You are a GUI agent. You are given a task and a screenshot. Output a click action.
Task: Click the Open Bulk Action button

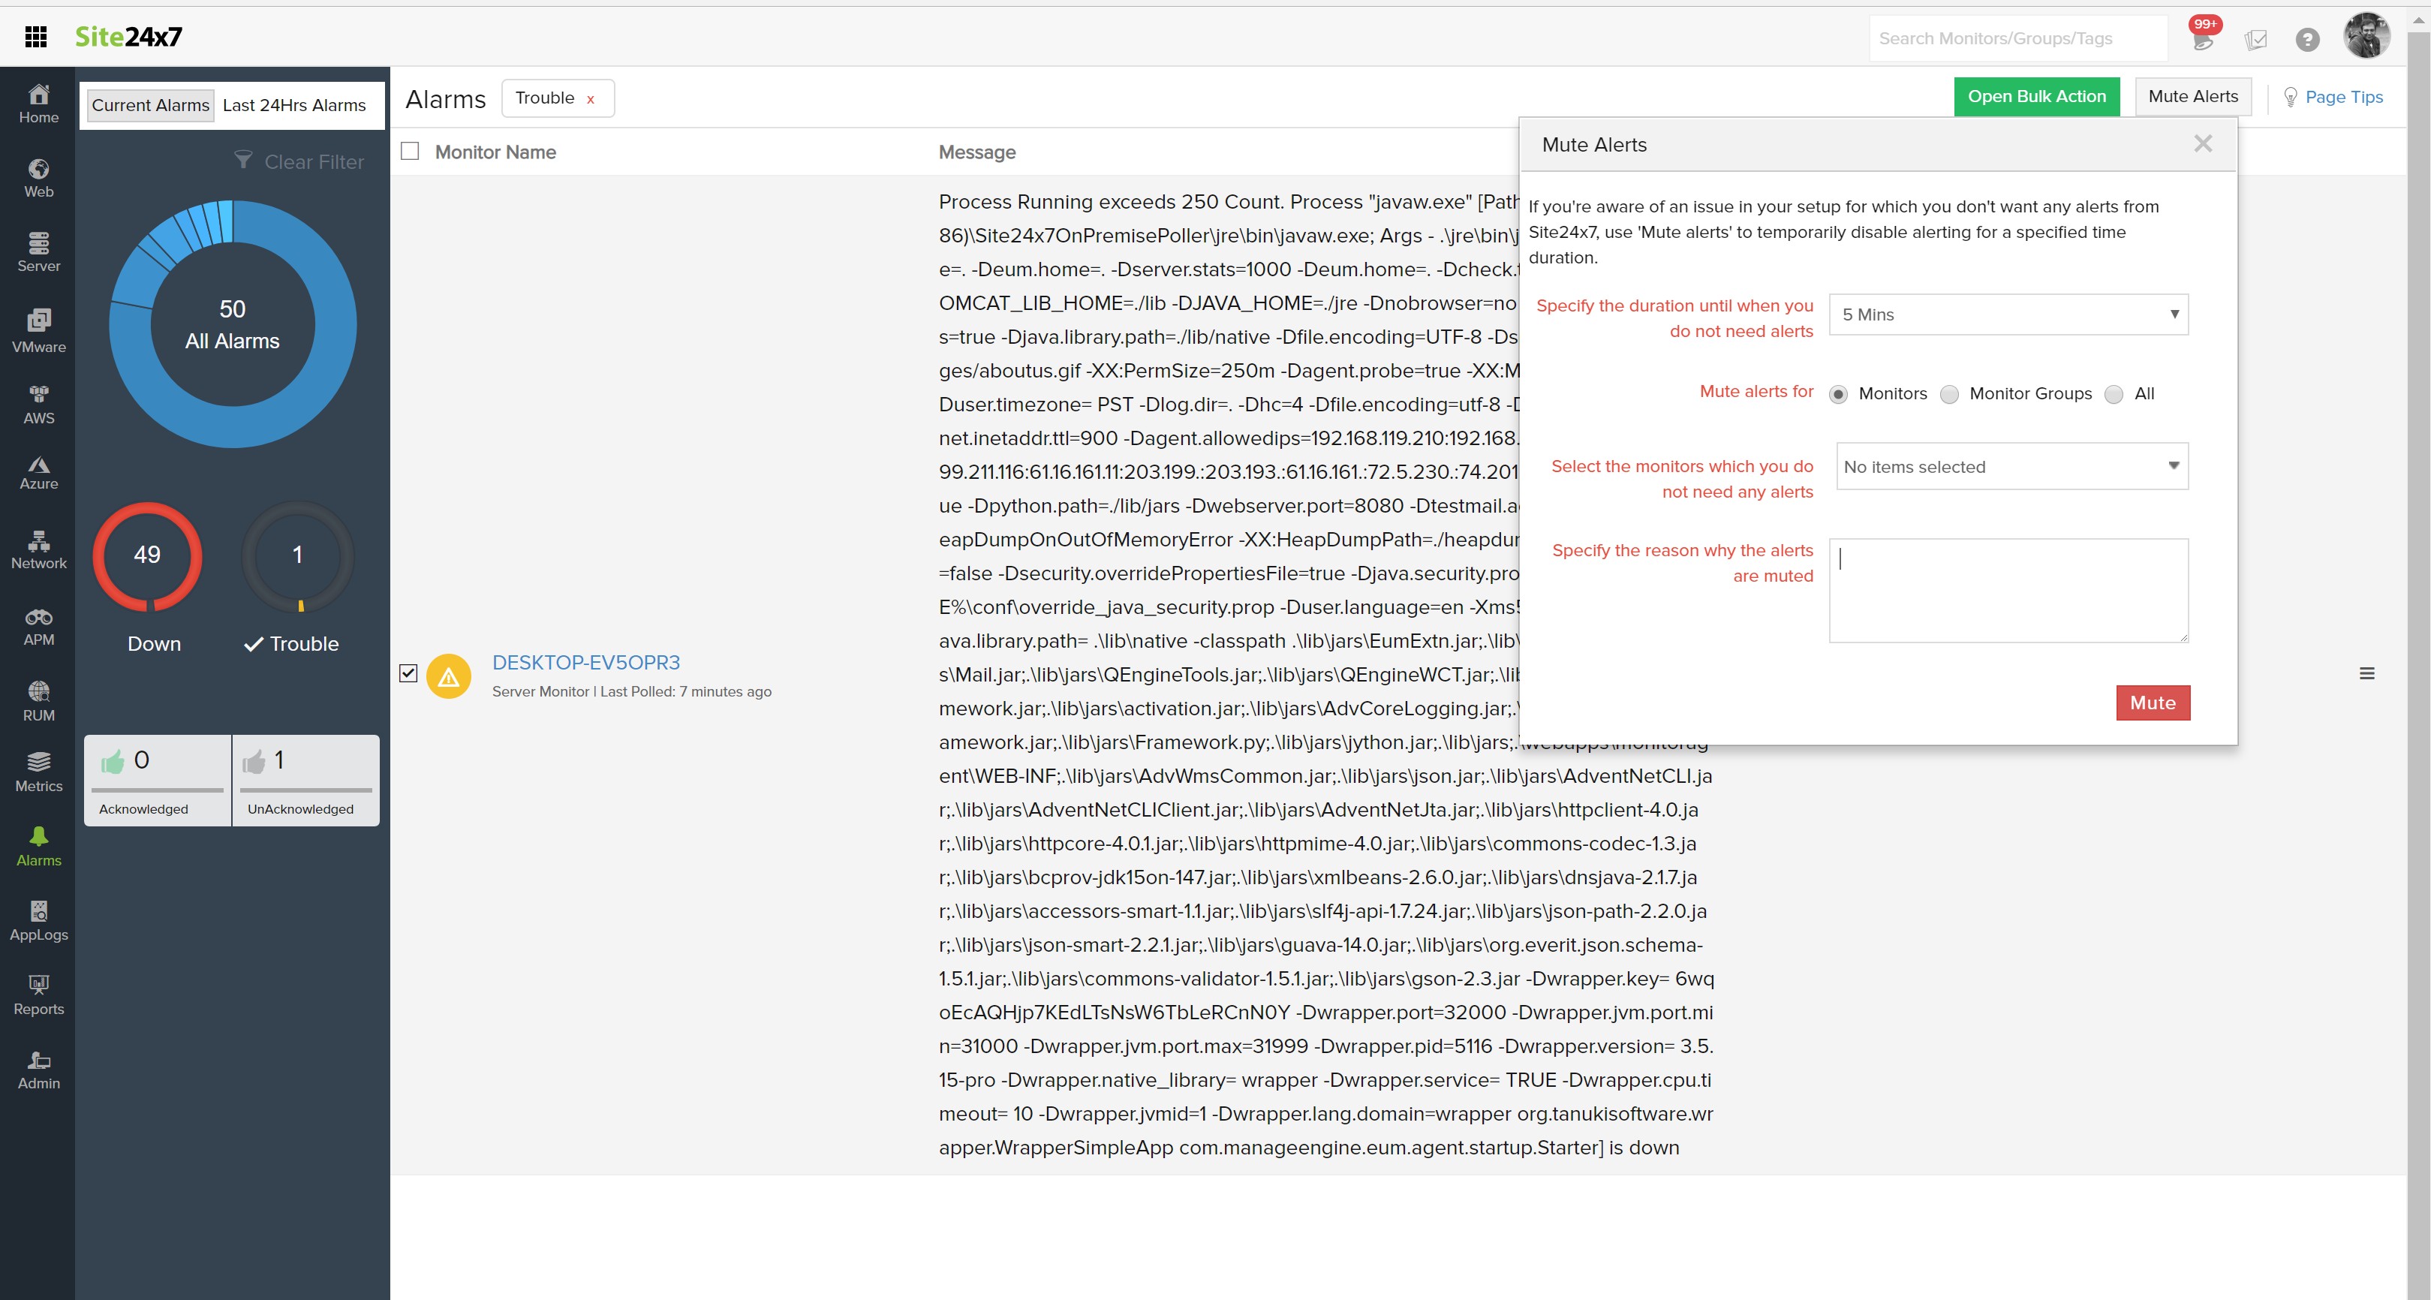(2035, 96)
